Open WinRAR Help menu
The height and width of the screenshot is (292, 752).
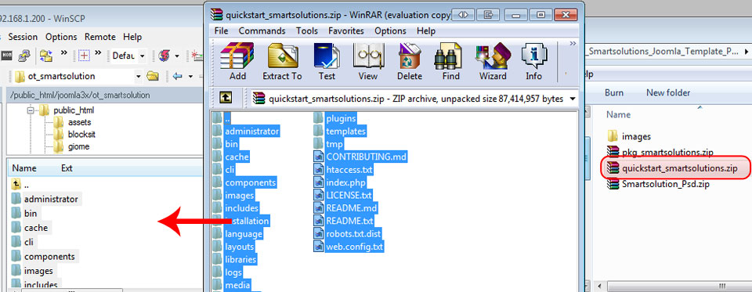[426, 31]
